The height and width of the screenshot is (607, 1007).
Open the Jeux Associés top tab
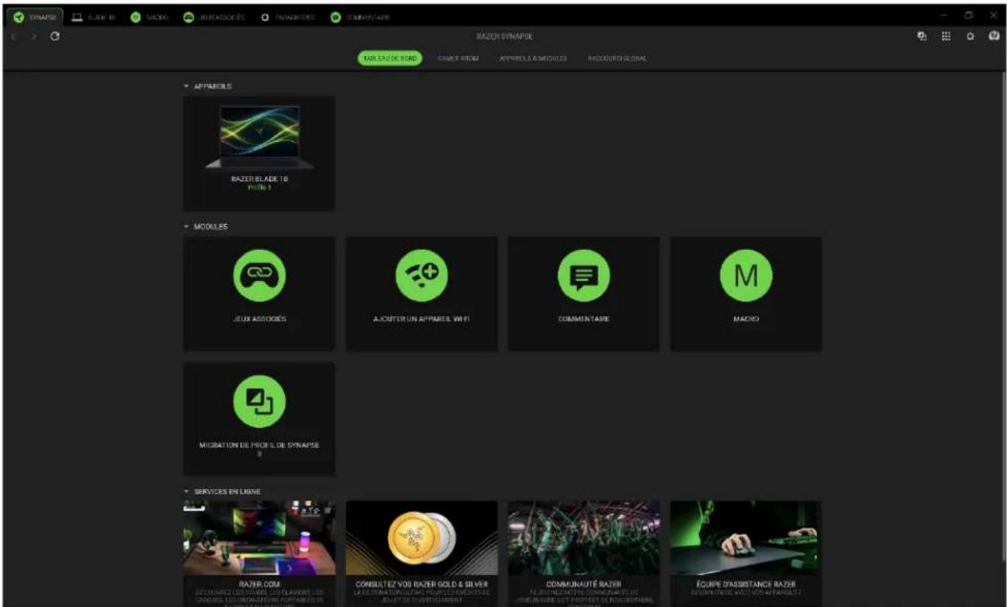pyautogui.click(x=213, y=16)
